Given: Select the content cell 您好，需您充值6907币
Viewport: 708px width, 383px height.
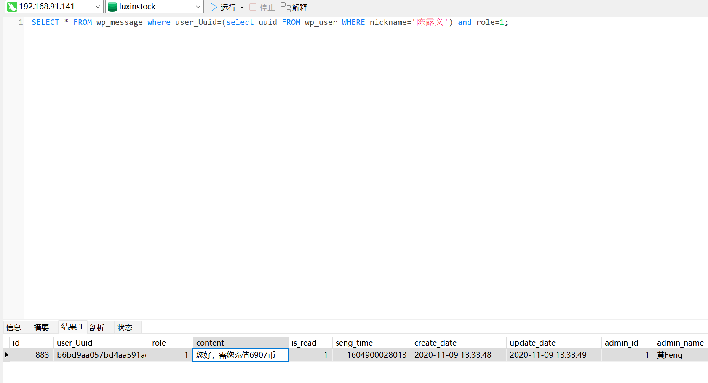Looking at the screenshot, I should click(x=240, y=355).
